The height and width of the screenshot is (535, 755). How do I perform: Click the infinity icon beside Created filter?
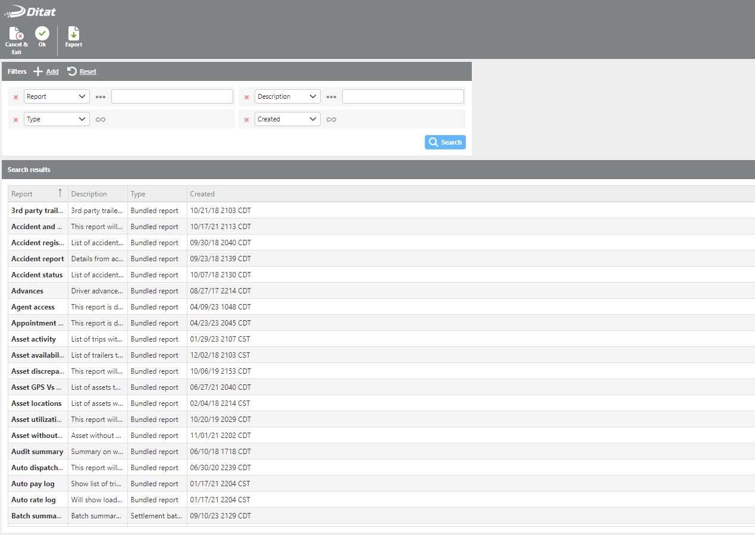click(331, 120)
